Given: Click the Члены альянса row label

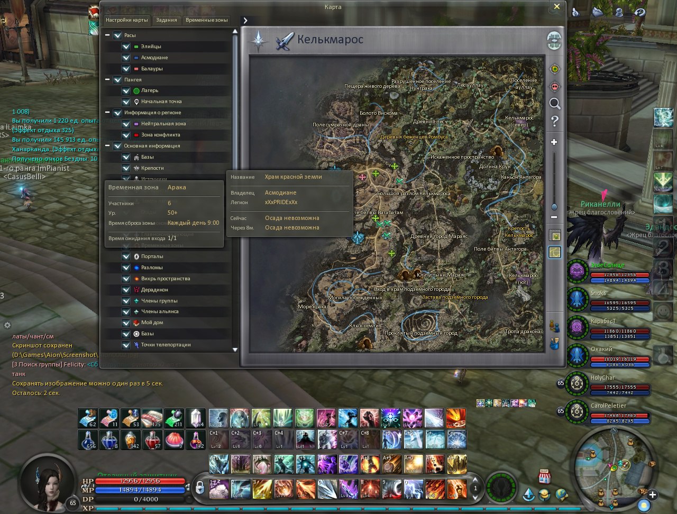Looking at the screenshot, I should click(x=160, y=312).
